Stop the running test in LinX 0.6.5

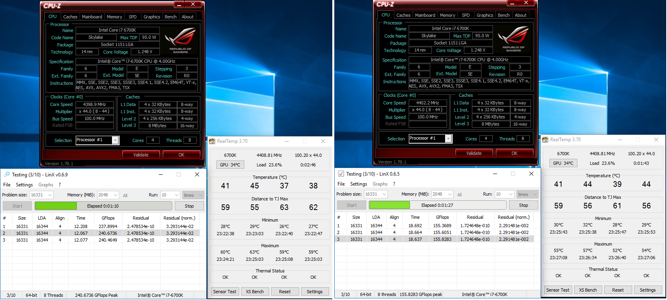[523, 205]
